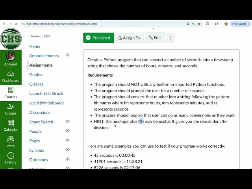This screenshot has height=189, width=252.
Task: Go back with the browser back arrow
Action: point(4,24)
